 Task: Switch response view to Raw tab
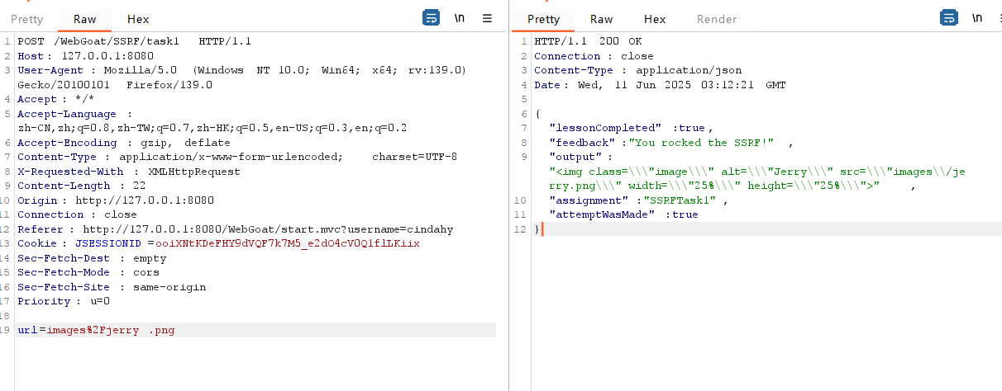601,19
